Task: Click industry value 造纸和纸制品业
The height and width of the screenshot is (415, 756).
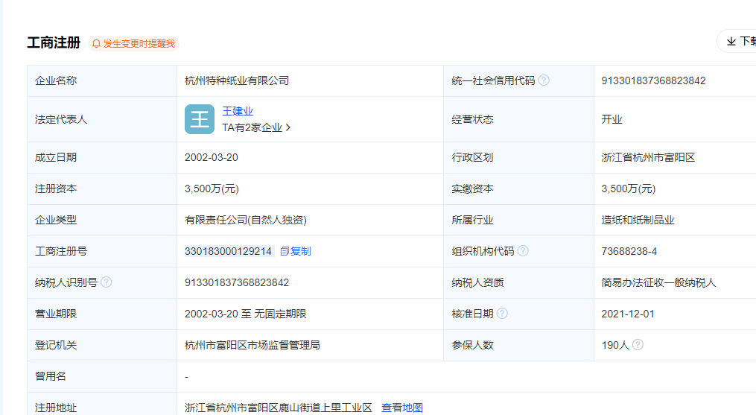Action: tap(638, 220)
